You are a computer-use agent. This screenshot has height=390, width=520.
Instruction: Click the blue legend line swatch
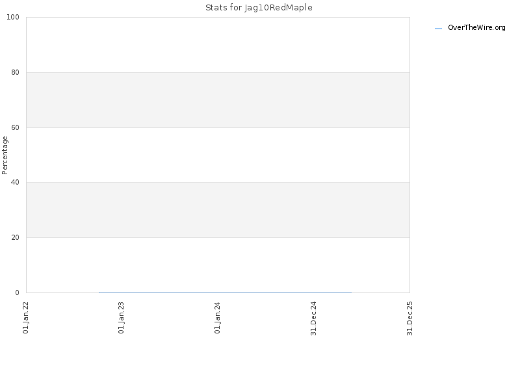(x=438, y=29)
